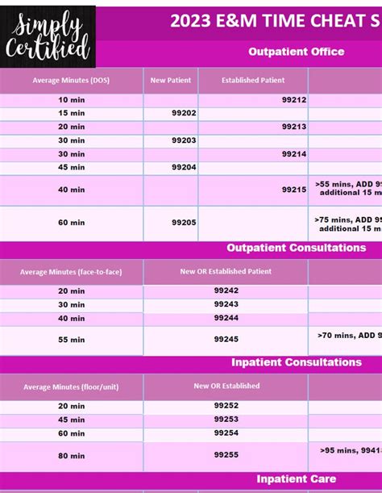
Task: Select the 80 min row label
Action: (x=71, y=456)
